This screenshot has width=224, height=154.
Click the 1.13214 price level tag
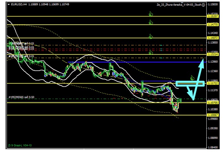212,54
